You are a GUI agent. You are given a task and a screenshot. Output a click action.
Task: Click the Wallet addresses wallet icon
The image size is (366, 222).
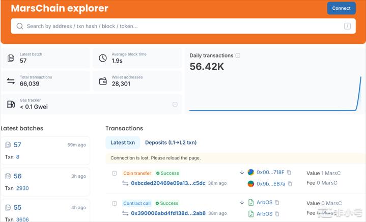pos(102,81)
